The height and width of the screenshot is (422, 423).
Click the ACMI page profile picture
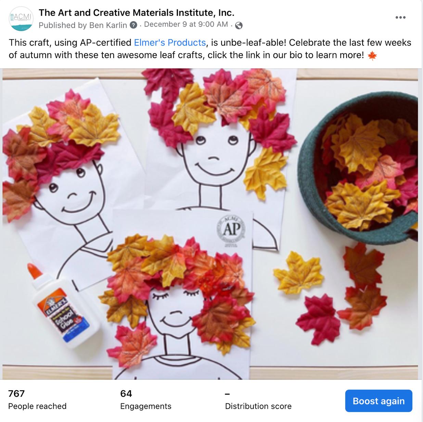21,19
